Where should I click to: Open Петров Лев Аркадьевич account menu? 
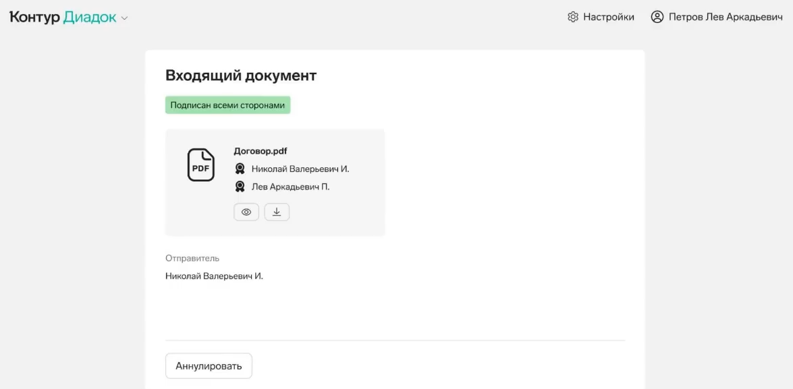pyautogui.click(x=726, y=17)
